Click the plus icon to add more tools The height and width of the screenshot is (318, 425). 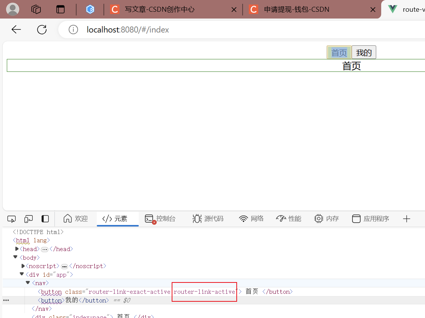406,219
